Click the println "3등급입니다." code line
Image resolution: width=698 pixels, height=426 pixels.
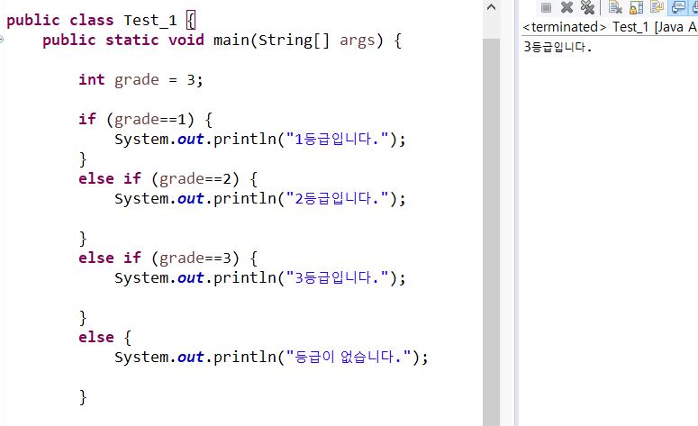(260, 277)
